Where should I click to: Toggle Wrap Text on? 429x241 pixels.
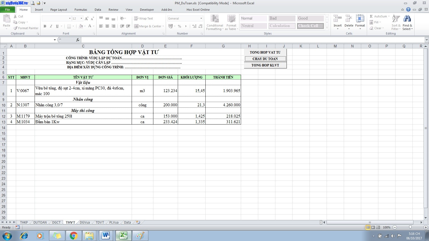click(x=143, y=18)
